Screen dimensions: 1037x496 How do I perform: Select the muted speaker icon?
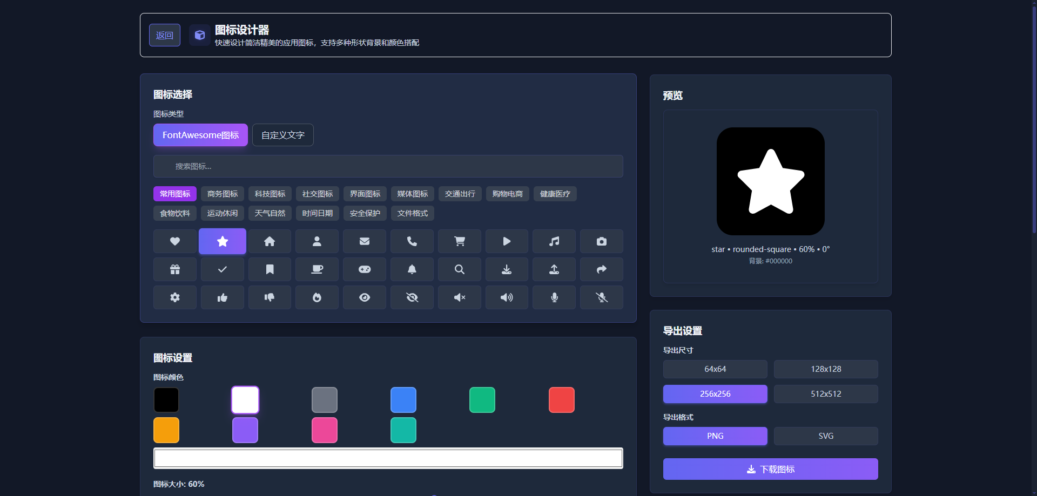coord(460,297)
